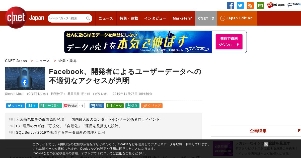This screenshot has height=158, width=301.
Task: Focus the Google custom search field
Action: [67, 18]
